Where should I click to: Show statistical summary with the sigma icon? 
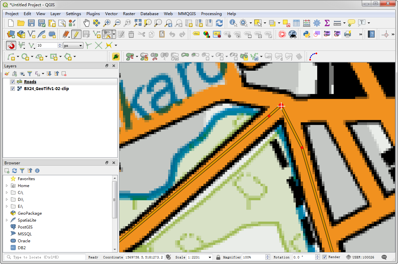tap(327, 23)
